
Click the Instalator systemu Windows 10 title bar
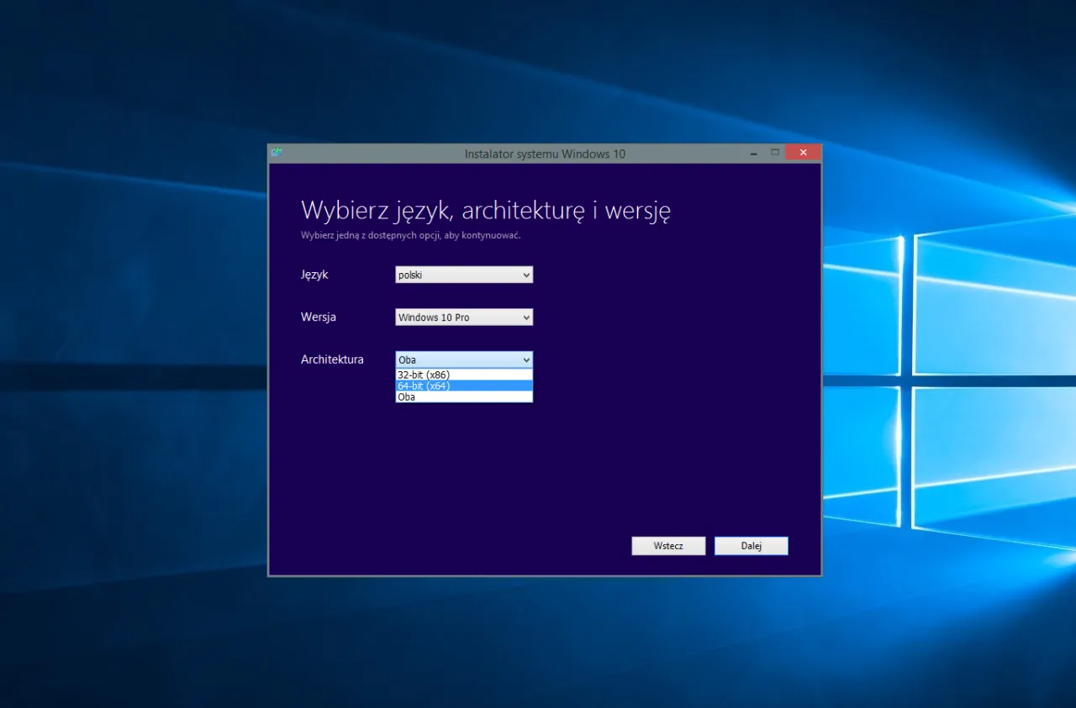(545, 154)
